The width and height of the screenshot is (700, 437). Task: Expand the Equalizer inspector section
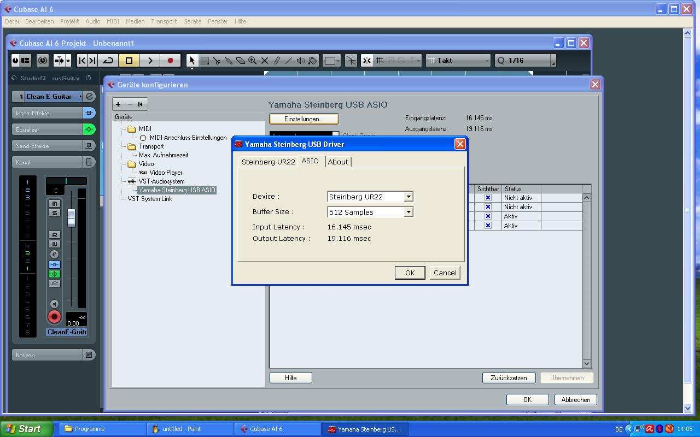point(47,129)
